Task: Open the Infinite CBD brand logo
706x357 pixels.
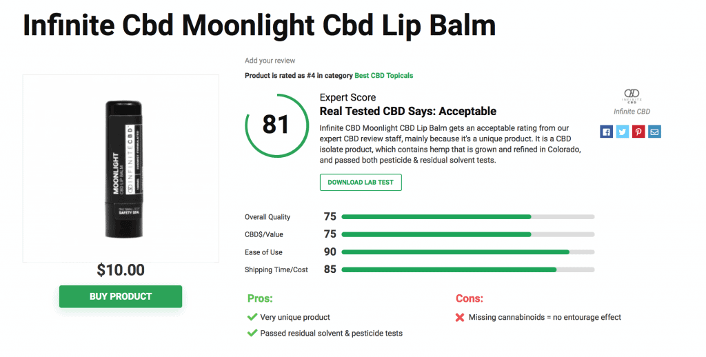Action: tap(632, 96)
